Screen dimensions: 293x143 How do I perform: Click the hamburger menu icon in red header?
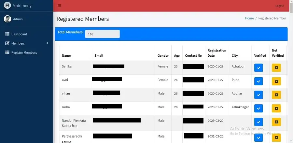[x=60, y=6]
